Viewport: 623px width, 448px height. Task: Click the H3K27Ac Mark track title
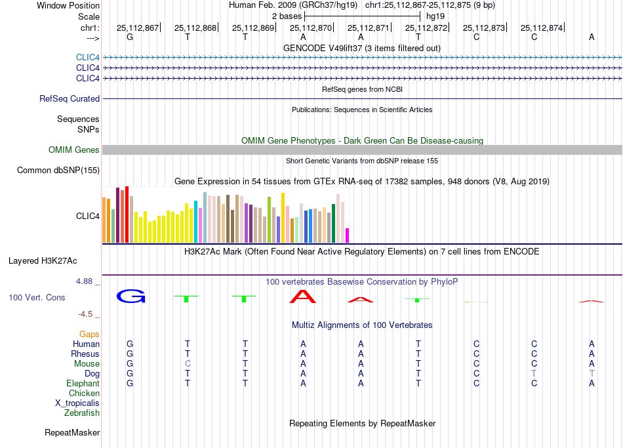(x=361, y=252)
